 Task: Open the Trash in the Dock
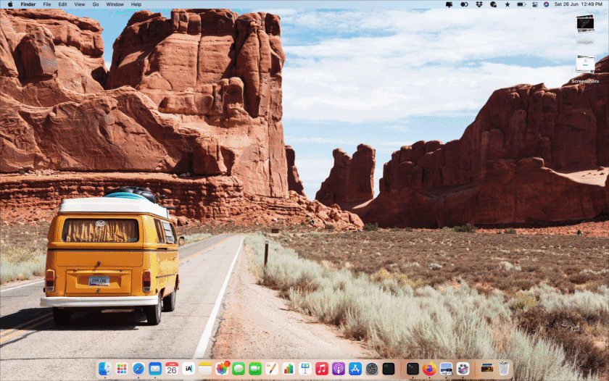pyautogui.click(x=504, y=369)
